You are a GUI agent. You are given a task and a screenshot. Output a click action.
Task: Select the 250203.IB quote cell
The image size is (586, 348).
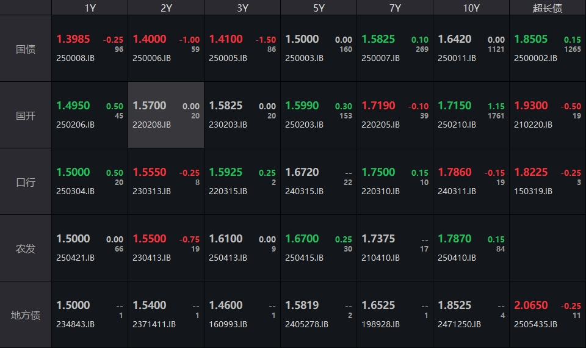coord(318,115)
